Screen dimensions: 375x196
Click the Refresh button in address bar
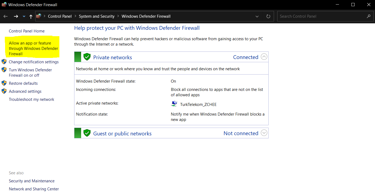pyautogui.click(x=268, y=16)
